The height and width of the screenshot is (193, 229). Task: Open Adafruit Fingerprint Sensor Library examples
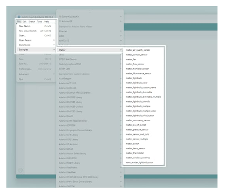pos(90,130)
